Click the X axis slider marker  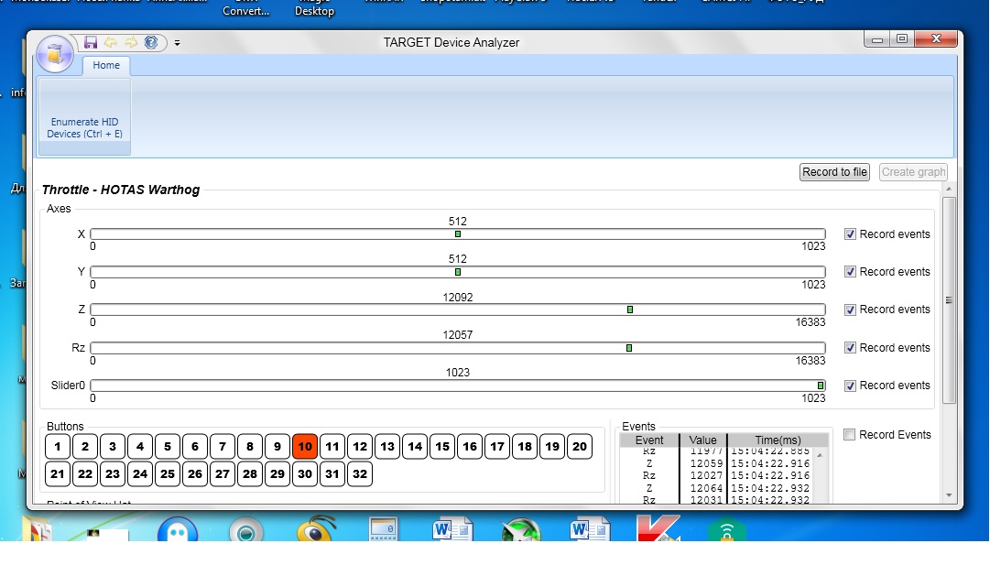click(x=458, y=234)
